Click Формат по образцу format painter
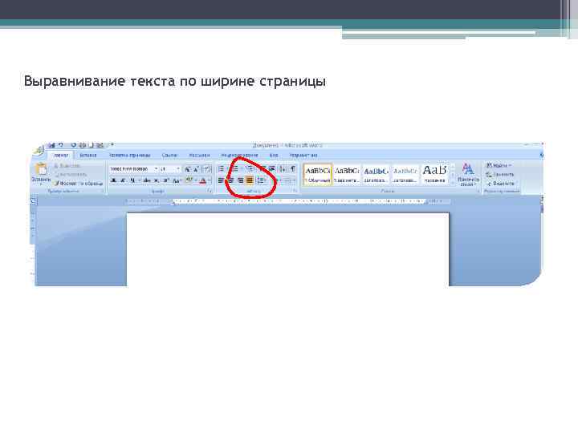This screenshot has height=433, width=578. pyautogui.click(x=79, y=184)
